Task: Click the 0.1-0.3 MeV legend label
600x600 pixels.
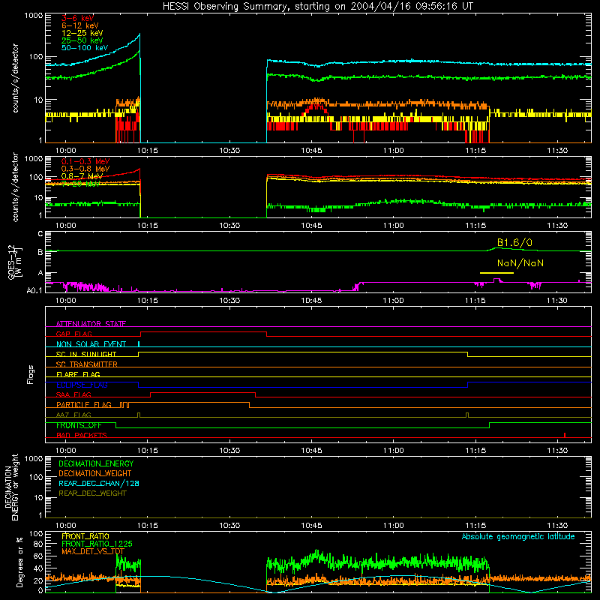Action: coord(85,161)
